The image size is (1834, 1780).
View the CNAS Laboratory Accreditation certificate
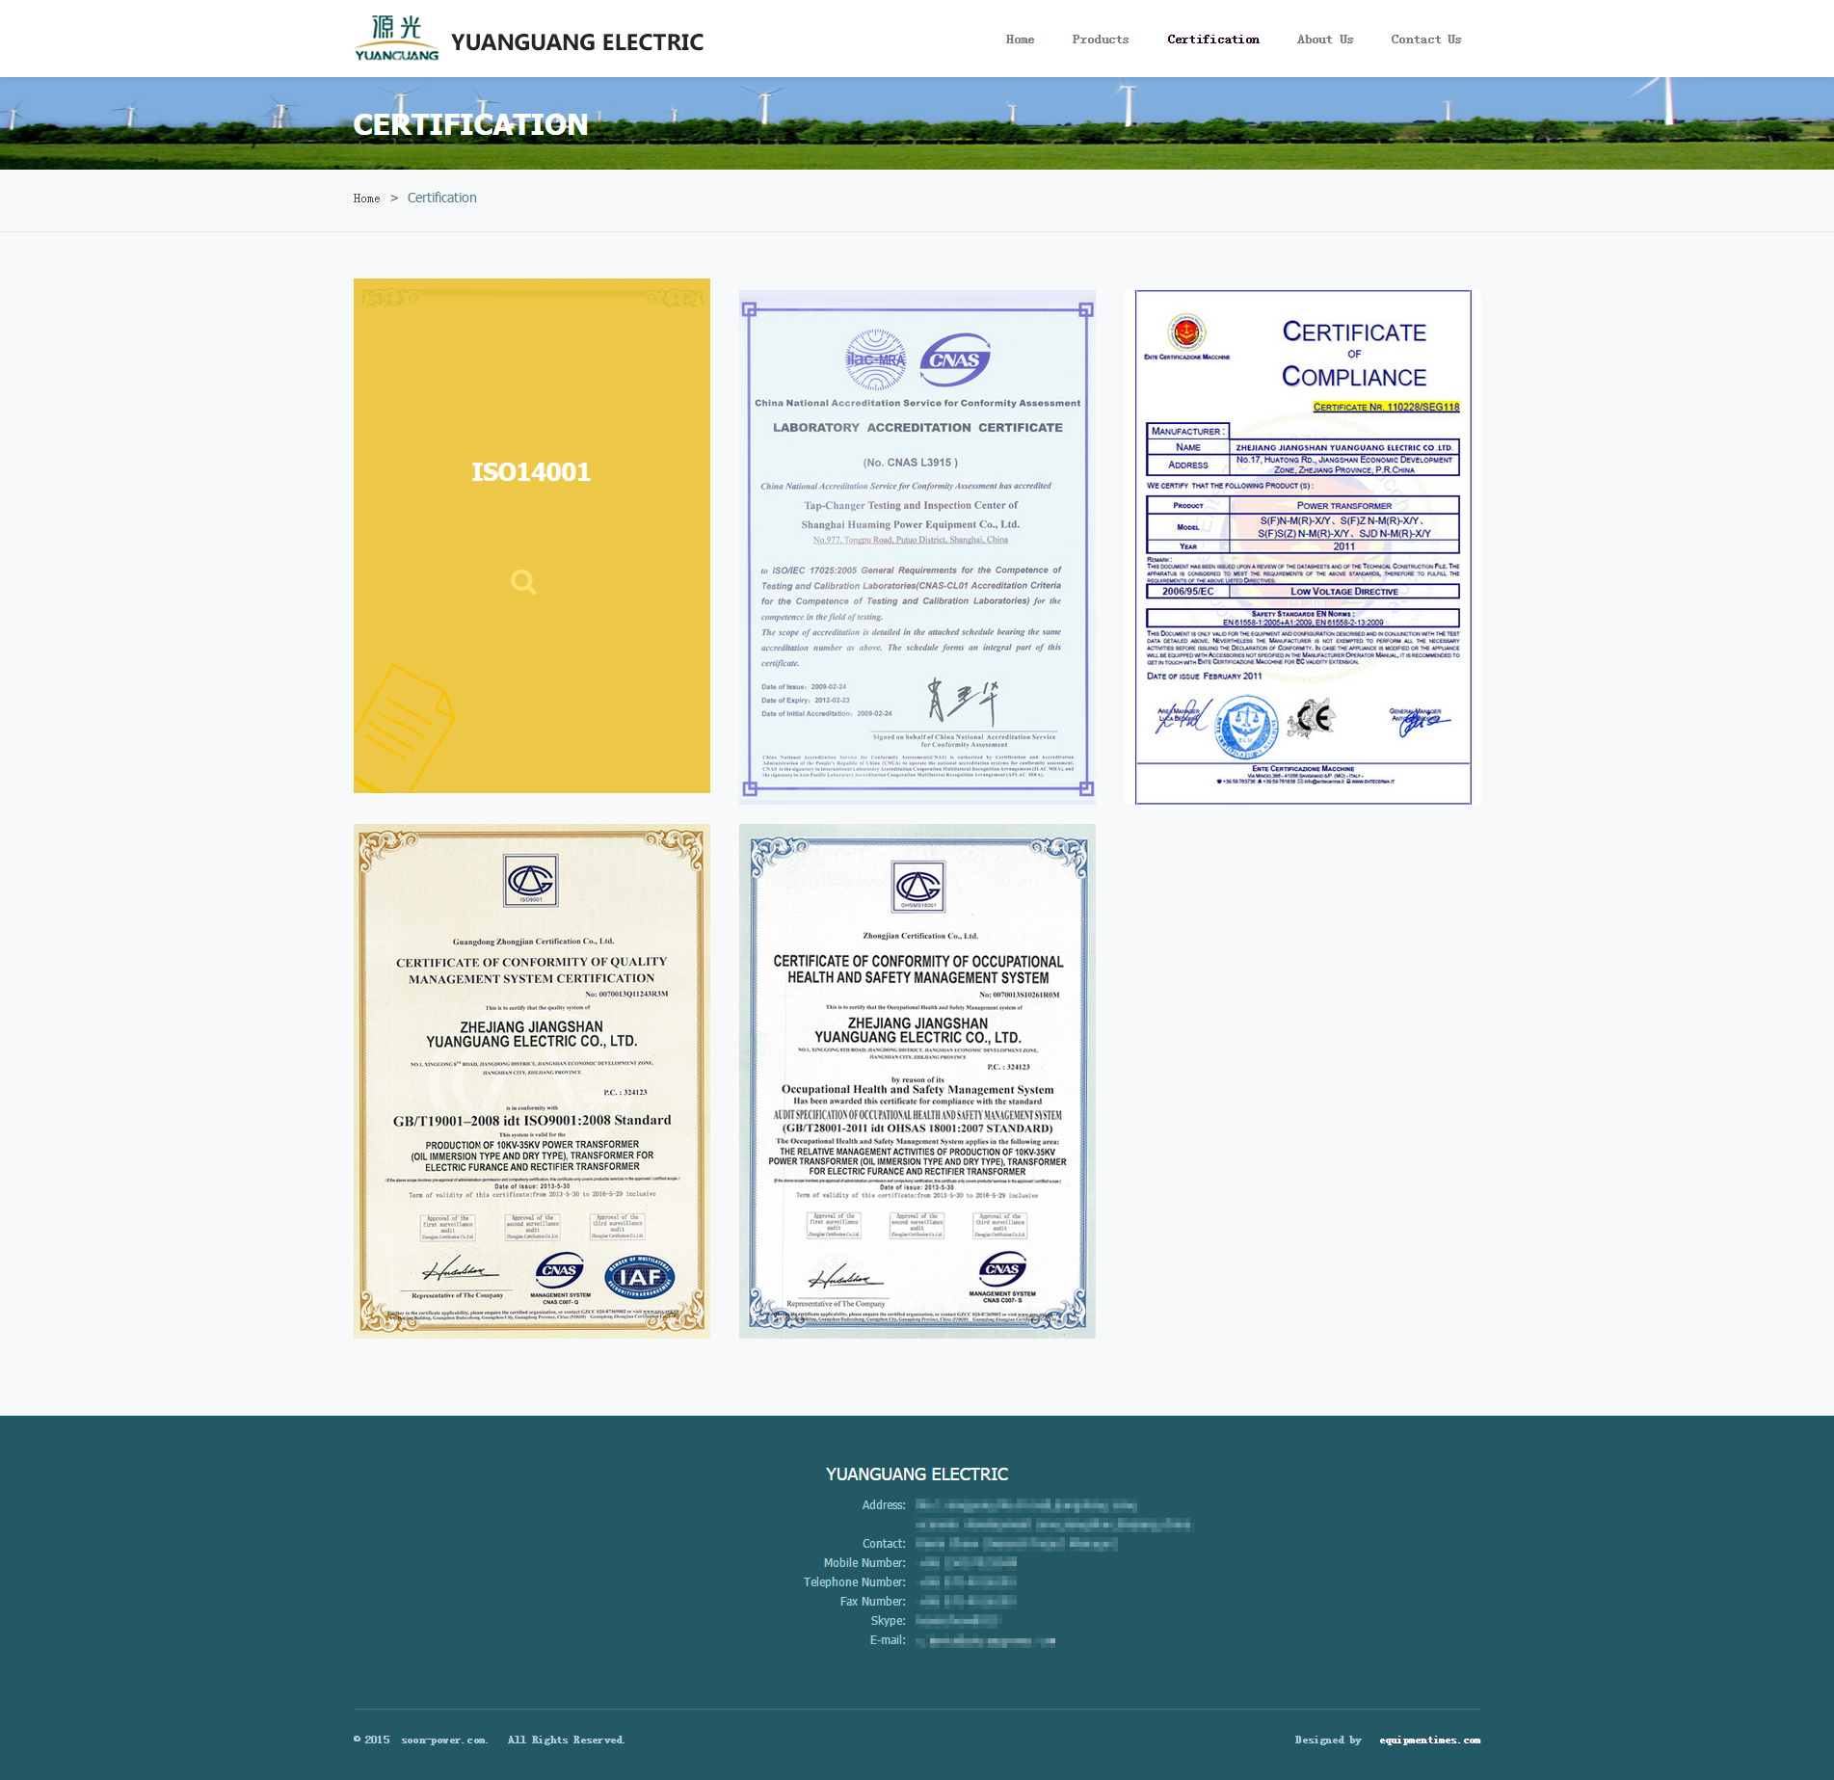[x=917, y=546]
